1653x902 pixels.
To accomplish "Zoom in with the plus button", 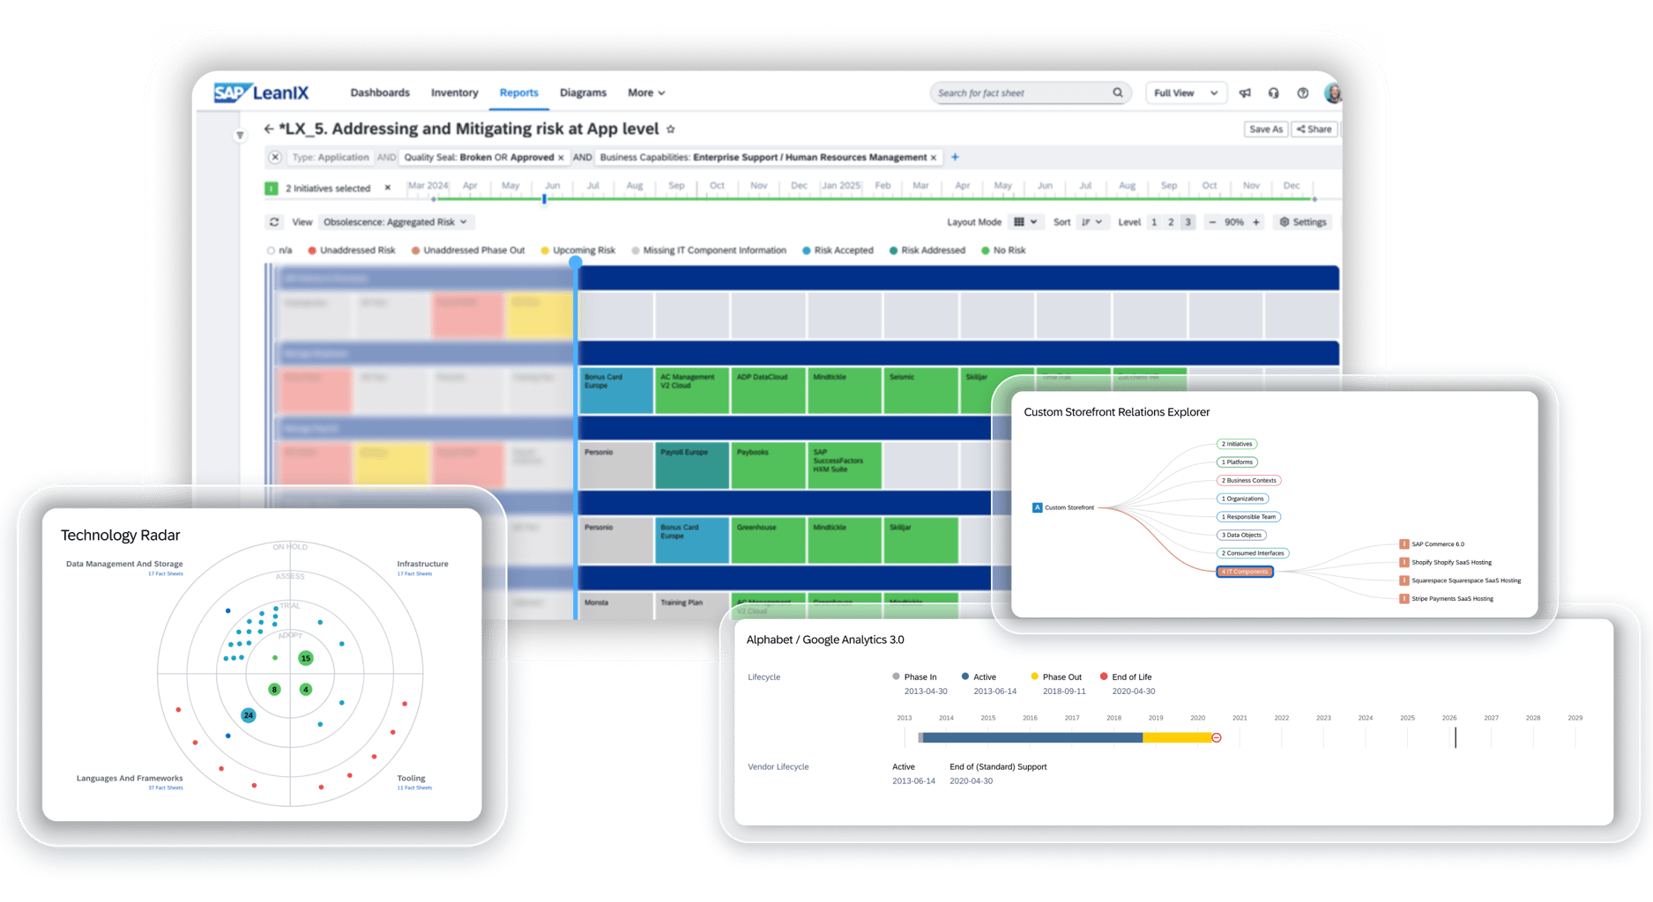I will [1256, 222].
